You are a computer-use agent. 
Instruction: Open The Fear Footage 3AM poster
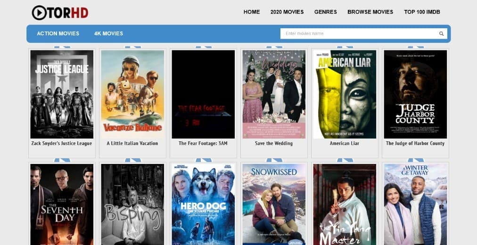(203, 94)
